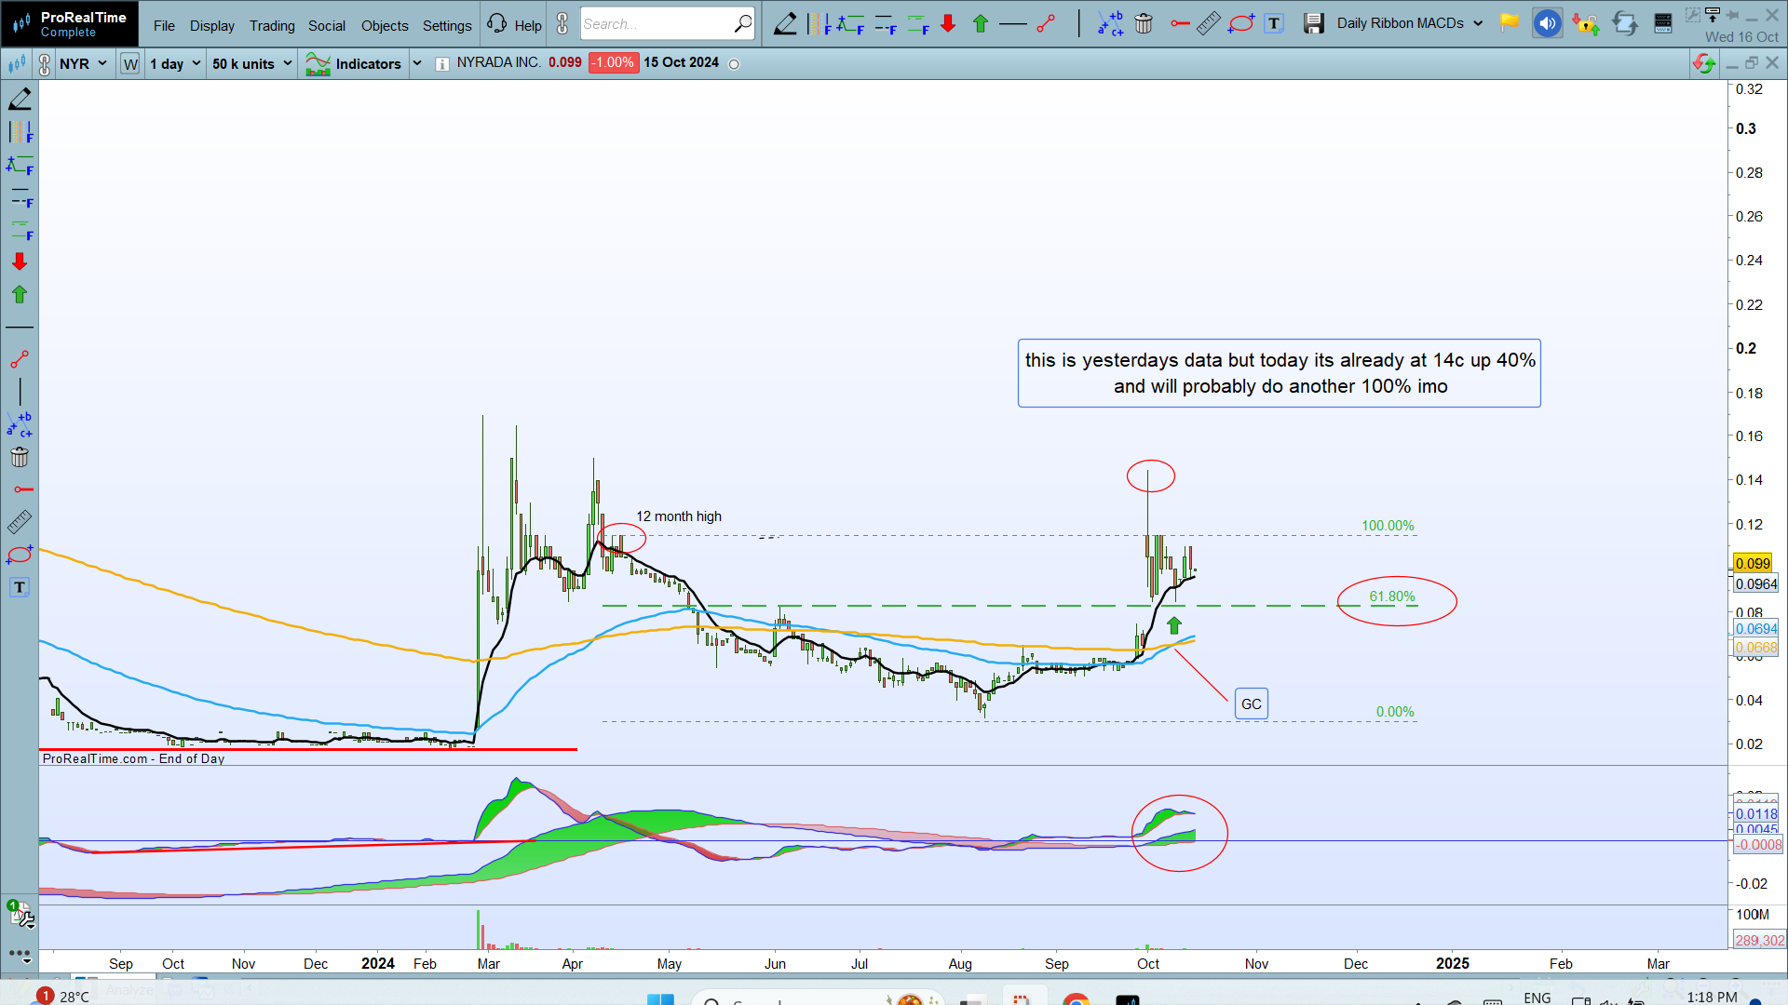Expand the arrow next to Indicators
1788x1005 pixels.
tap(417, 63)
